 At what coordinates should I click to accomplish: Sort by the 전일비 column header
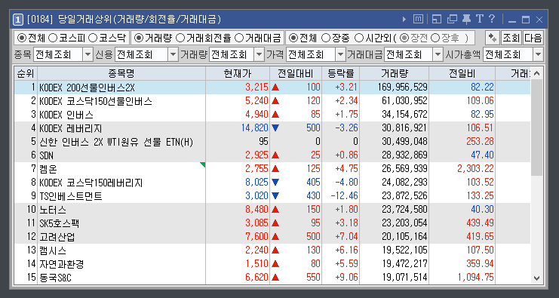[x=462, y=74]
